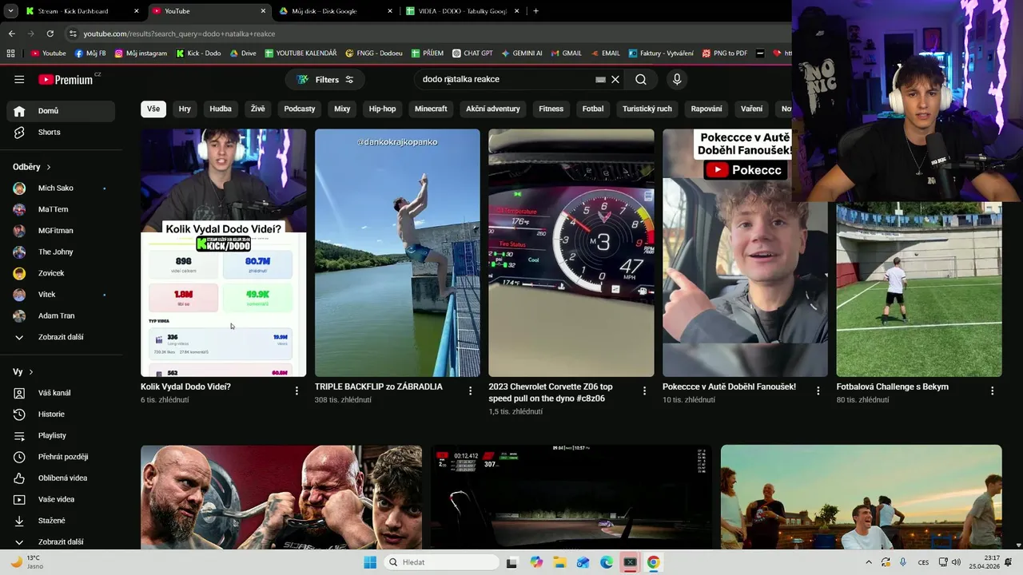
Task: Open more options for 'Pokeccce v Autě Doběhl Fanoušek!'
Action: pos(818,391)
